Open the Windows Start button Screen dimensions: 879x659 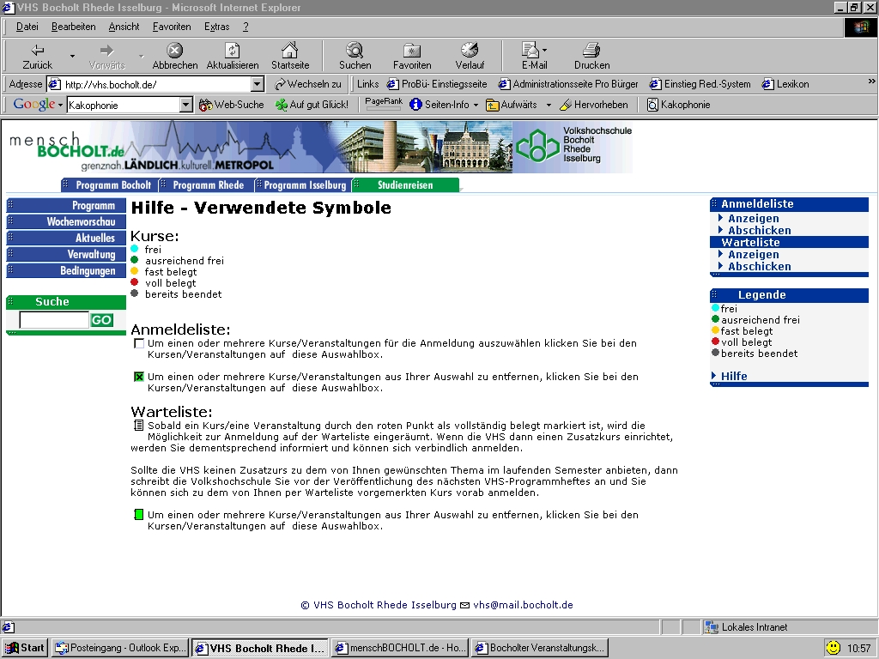(25, 648)
